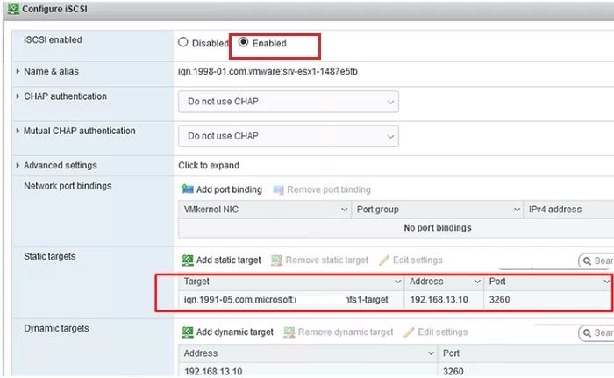Click the 'Click to expand' text

(209, 165)
